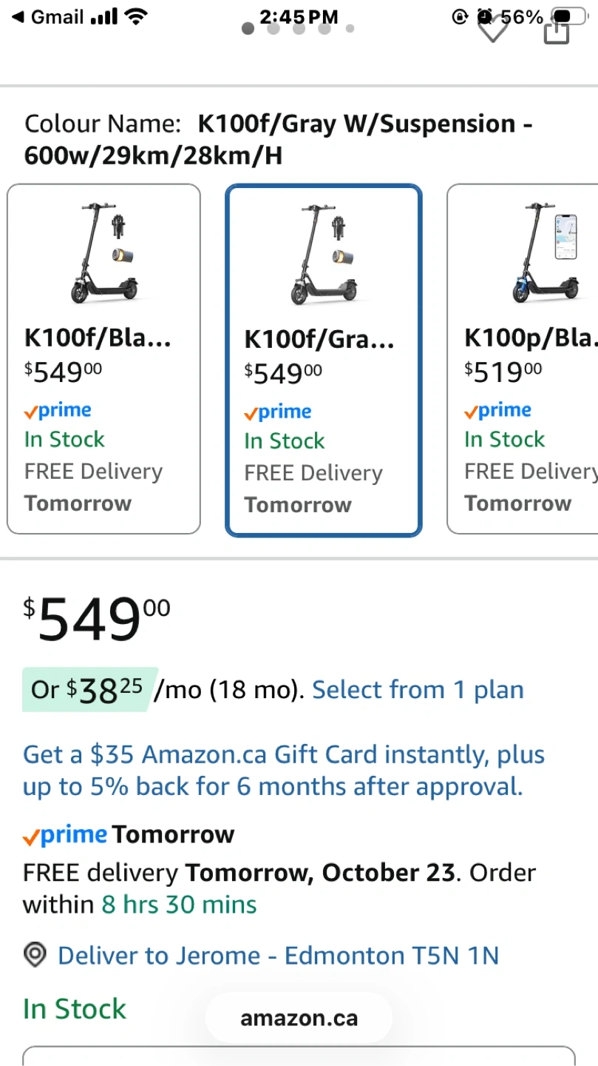Viewport: 598px width, 1066px height.
Task: Click the prime badge in K100p/Black card
Action: [x=497, y=411]
